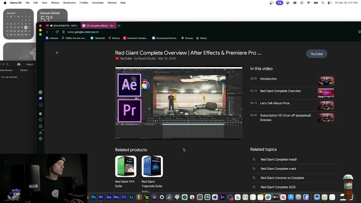361x203 pixels.
Task: Open the Runway bookmark
Action: click(187, 38)
